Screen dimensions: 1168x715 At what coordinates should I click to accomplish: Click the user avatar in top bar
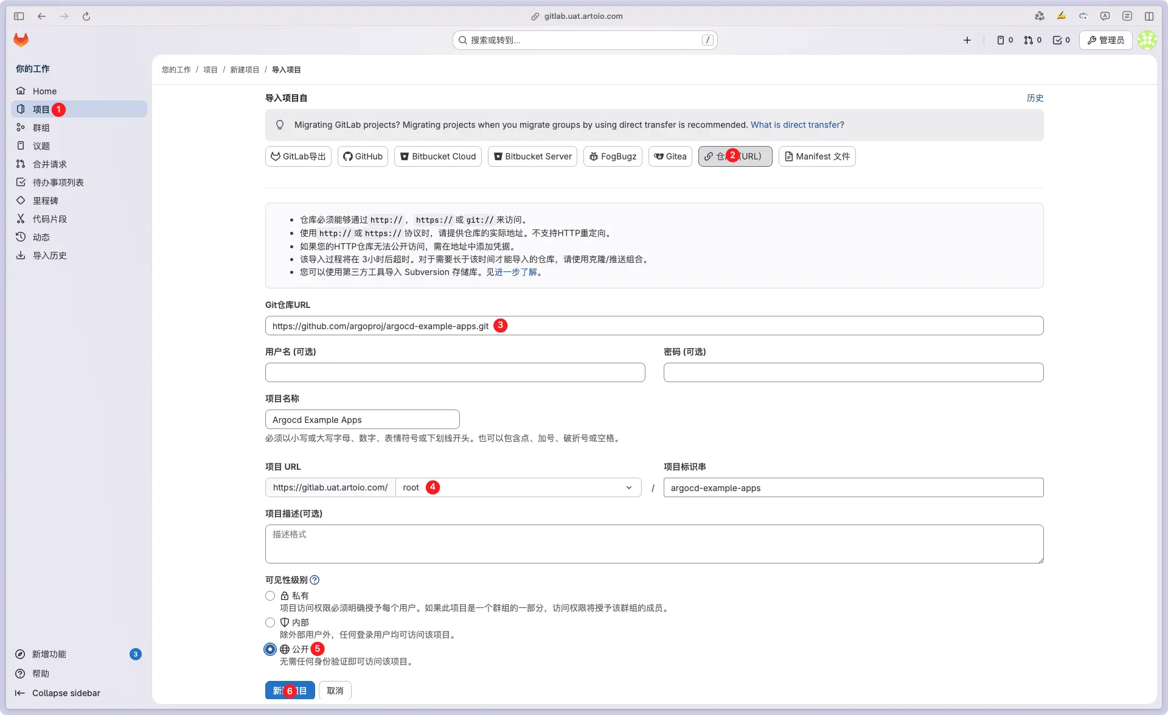coord(1147,40)
